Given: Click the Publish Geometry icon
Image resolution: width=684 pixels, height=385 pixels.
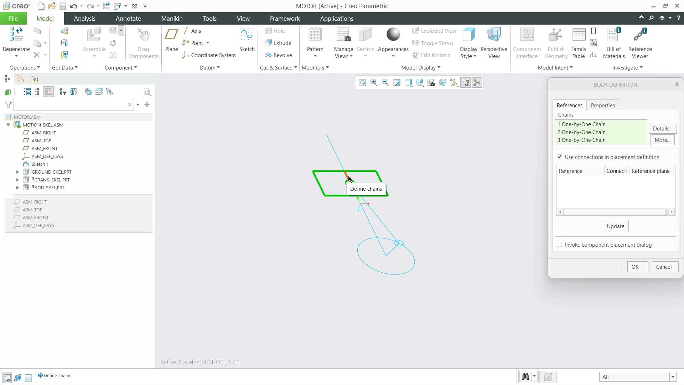Looking at the screenshot, I should [x=556, y=42].
